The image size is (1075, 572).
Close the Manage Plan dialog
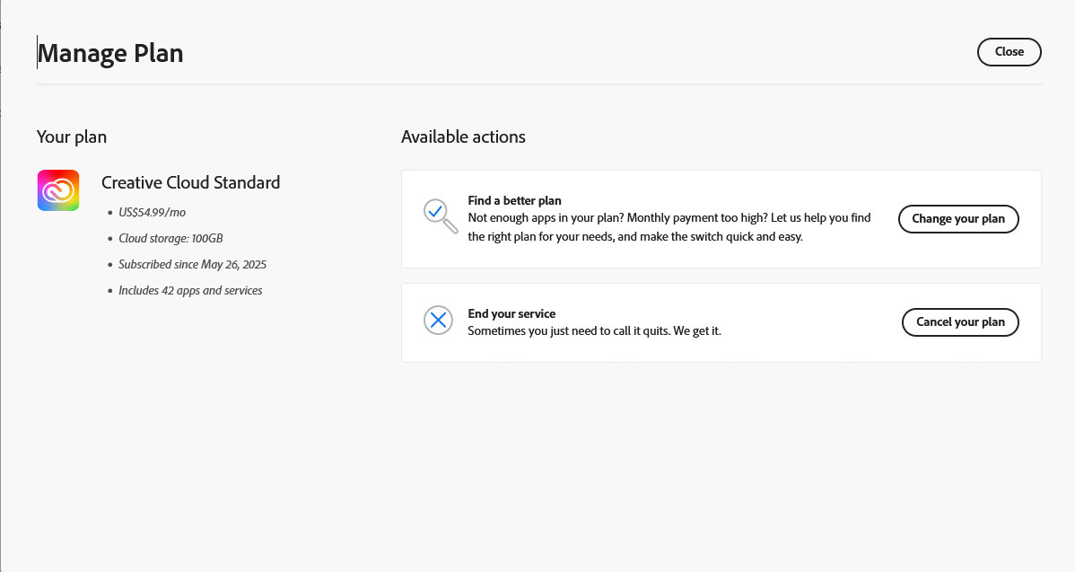1009,52
